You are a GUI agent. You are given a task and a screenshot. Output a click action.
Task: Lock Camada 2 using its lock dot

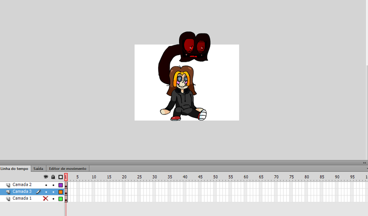click(x=53, y=185)
